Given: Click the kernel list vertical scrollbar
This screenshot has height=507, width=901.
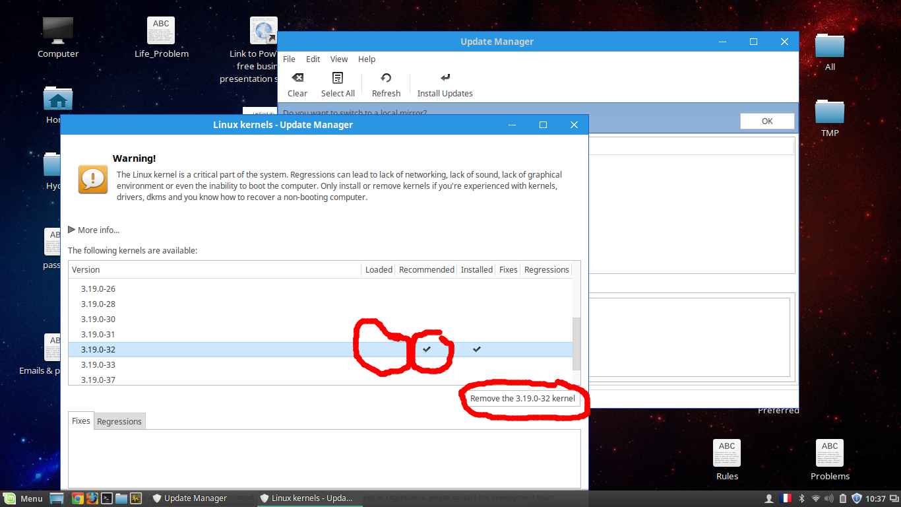Looking at the screenshot, I should [x=576, y=343].
